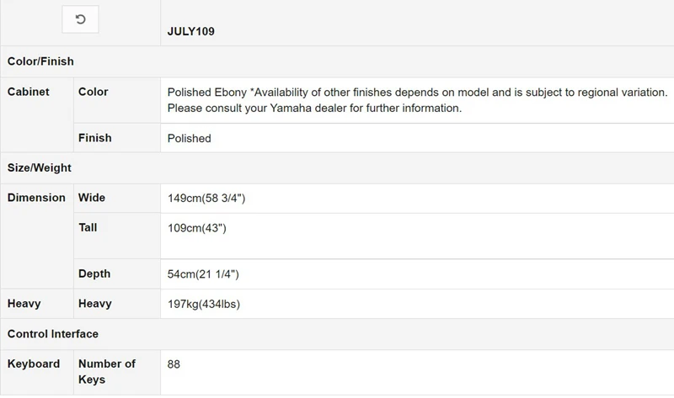Image resolution: width=674 pixels, height=398 pixels.
Task: Click the Control Interface section header
Action: click(53, 334)
